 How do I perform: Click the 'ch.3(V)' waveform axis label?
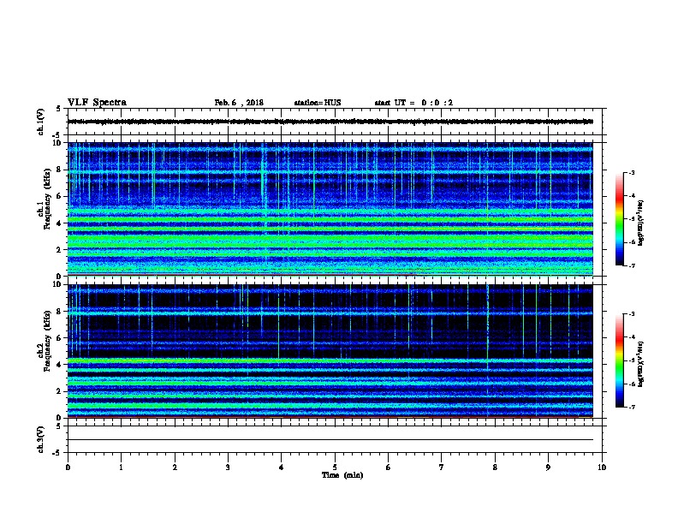(x=41, y=439)
